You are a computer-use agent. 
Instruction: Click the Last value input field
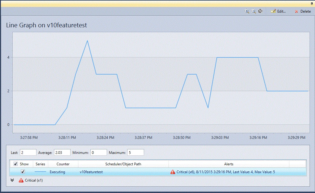coord(28,152)
